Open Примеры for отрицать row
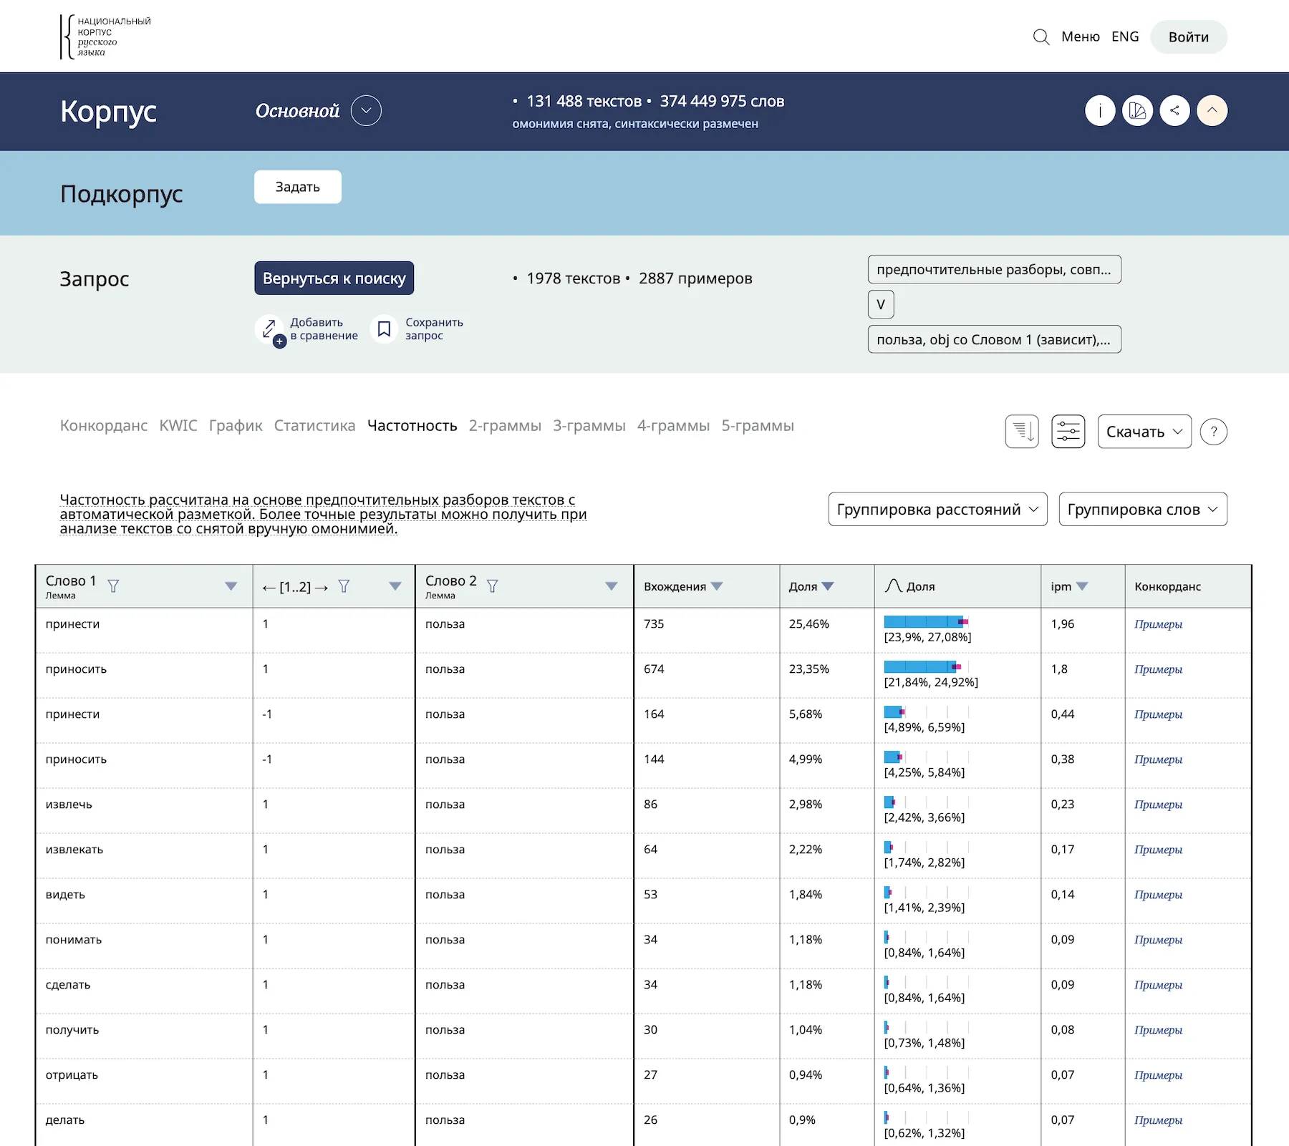Viewport: 1289px width, 1146px height. coord(1158,1075)
